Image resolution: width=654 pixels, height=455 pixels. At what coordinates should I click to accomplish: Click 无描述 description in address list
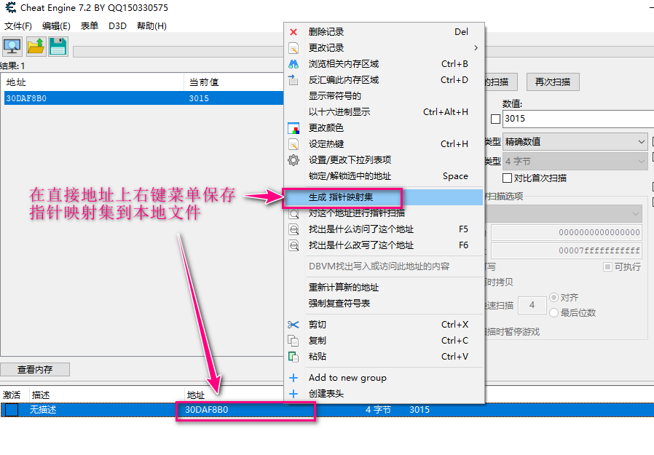(43, 410)
